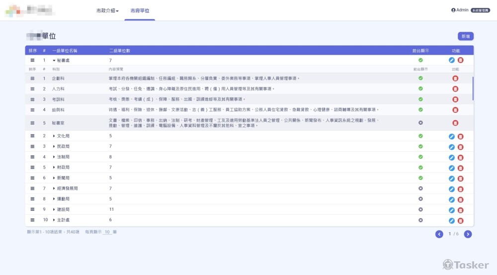Collapse the 秘書處 unit row
497x275 pixels.
coord(54,60)
